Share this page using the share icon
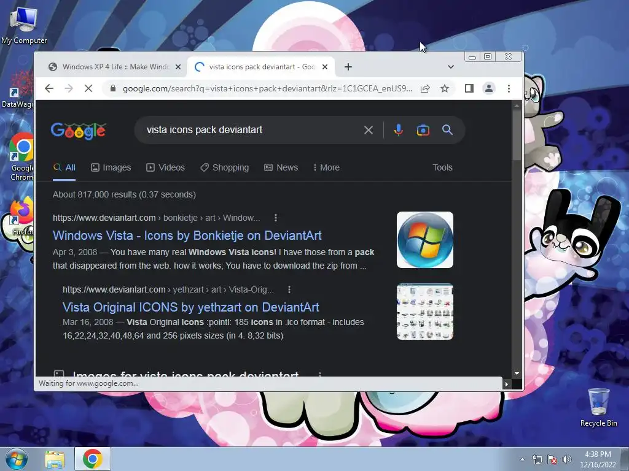The image size is (629, 471). point(425,88)
